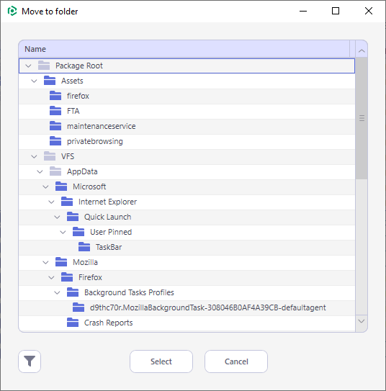Click the Cancel button
Image resolution: width=386 pixels, height=391 pixels.
[236, 361]
